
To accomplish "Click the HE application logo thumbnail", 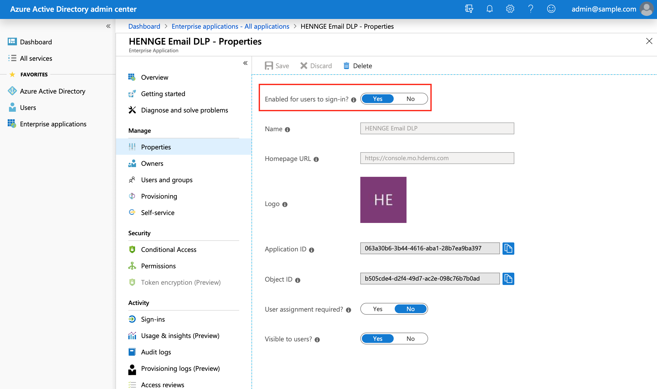I will pos(383,200).
